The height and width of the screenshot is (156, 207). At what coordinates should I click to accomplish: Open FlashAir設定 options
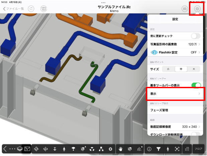[x=175, y=52]
